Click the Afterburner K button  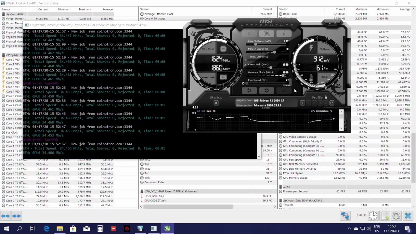[x=250, y=34]
